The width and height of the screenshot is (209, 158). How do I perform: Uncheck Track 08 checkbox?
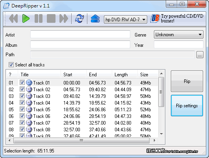click(22, 129)
